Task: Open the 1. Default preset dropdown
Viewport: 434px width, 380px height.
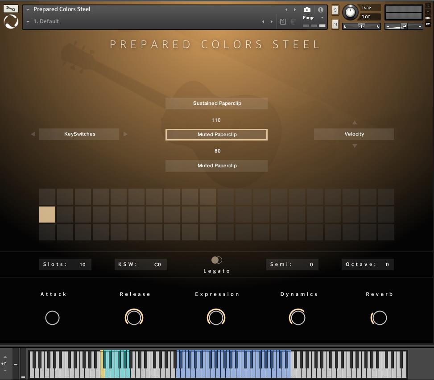Action: (28, 21)
